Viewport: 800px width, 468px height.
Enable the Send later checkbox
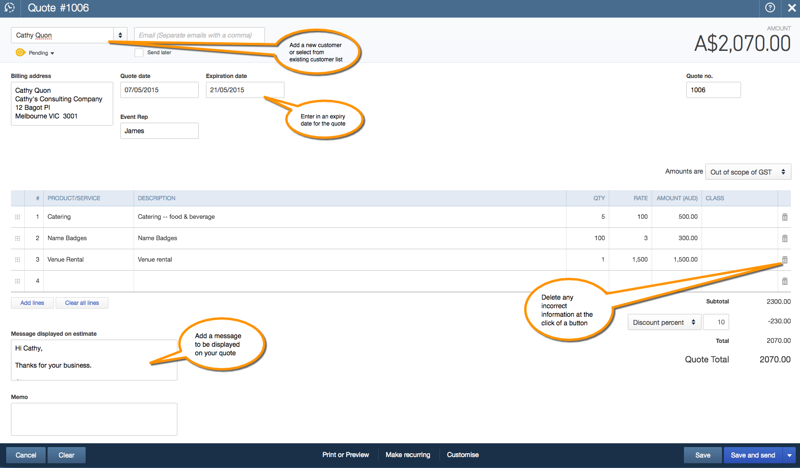pos(139,53)
